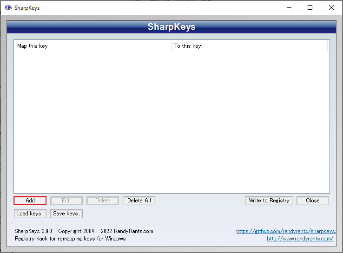The width and height of the screenshot is (343, 253).
Task: Click the SharpKeys title bar app icon
Action: (x=8, y=7)
